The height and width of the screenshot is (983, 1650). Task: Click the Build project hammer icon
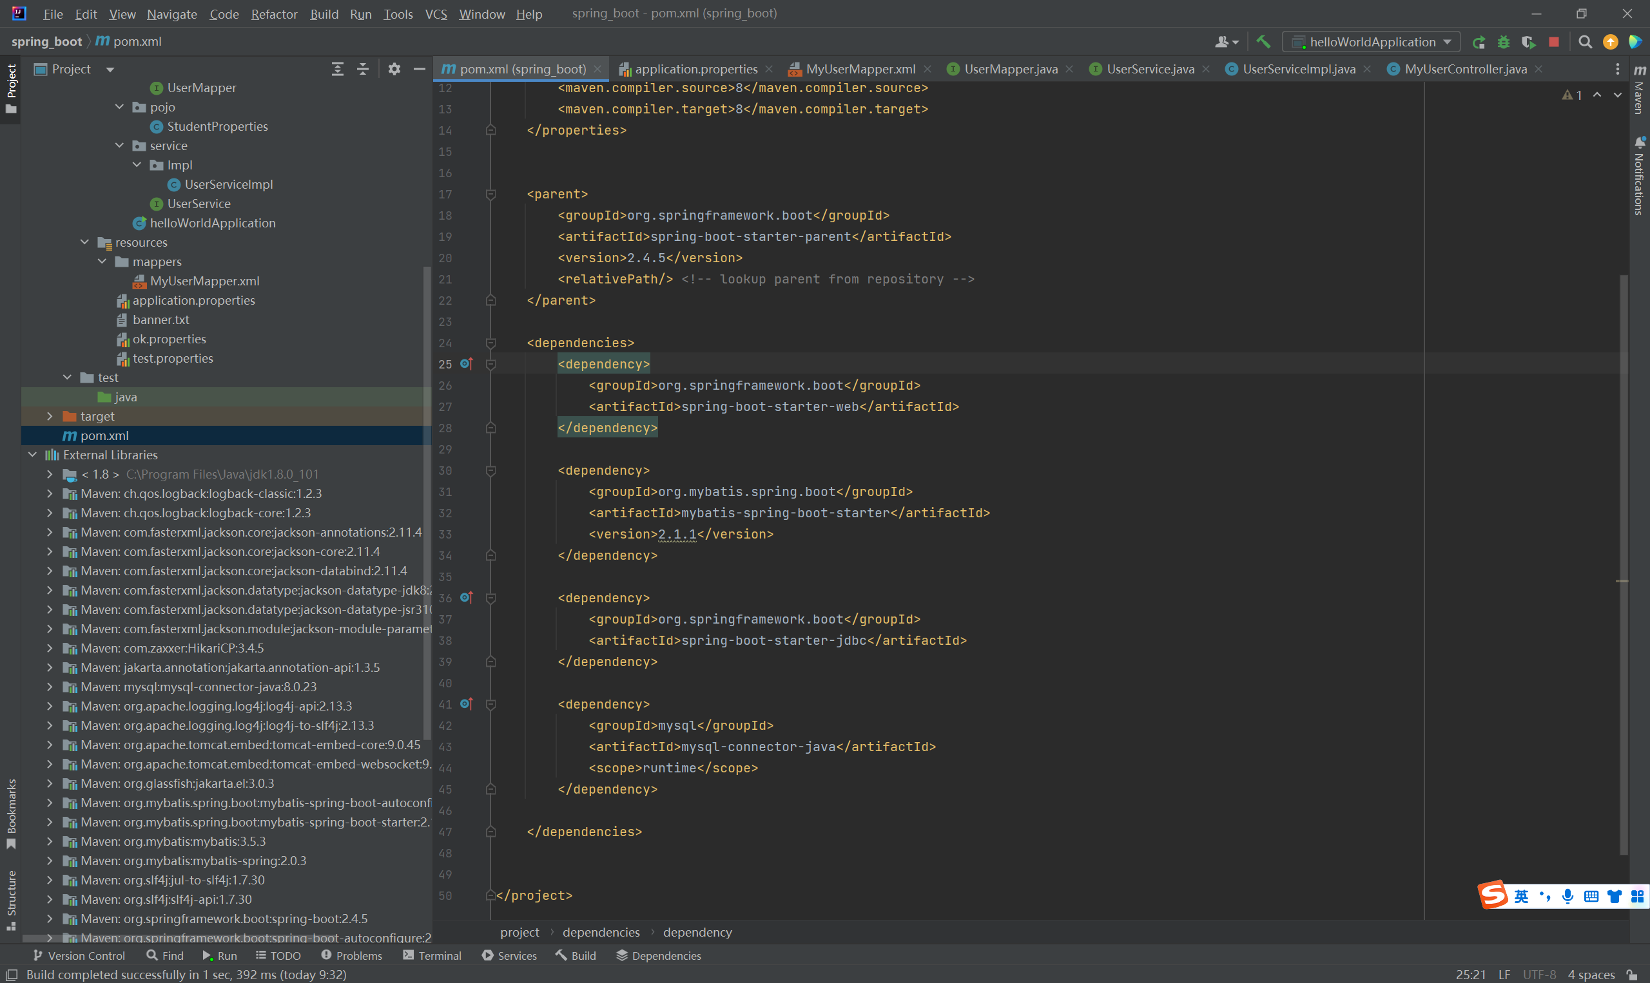[x=1263, y=42]
